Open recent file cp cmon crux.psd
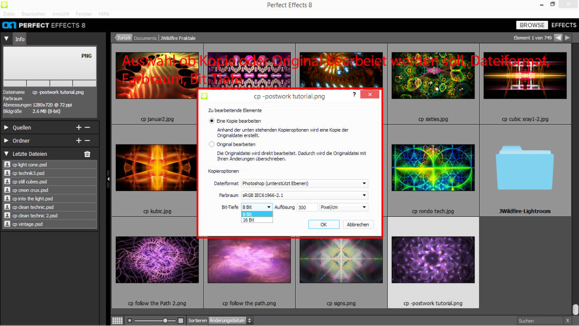This screenshot has width=579, height=326. [50, 190]
